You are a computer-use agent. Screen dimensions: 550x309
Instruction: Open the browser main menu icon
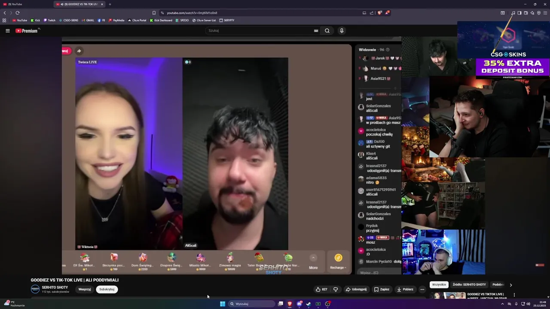(545, 13)
